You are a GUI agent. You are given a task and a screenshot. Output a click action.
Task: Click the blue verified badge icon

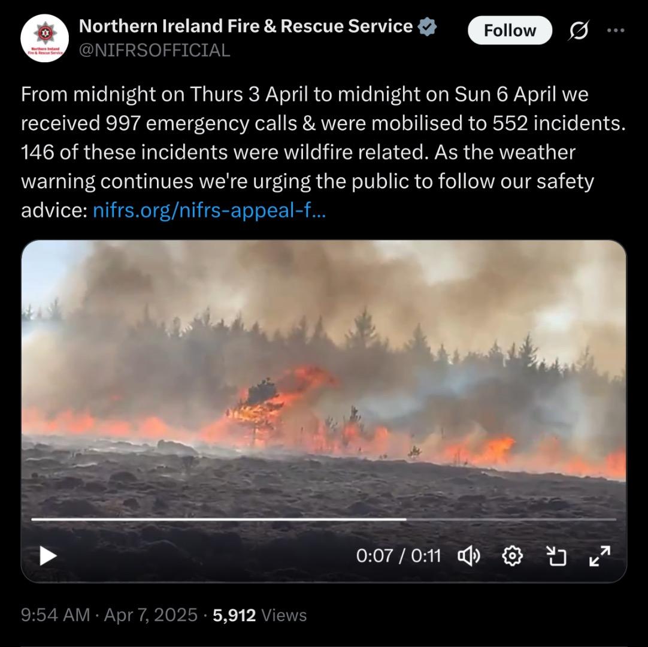[427, 27]
